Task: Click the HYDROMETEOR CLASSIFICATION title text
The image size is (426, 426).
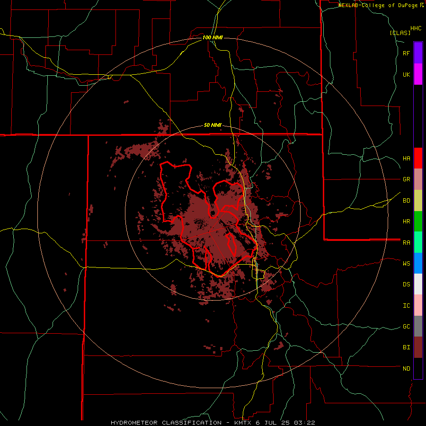Action: [166, 423]
